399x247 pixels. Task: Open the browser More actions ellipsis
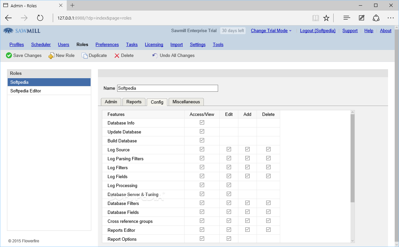tap(391, 18)
